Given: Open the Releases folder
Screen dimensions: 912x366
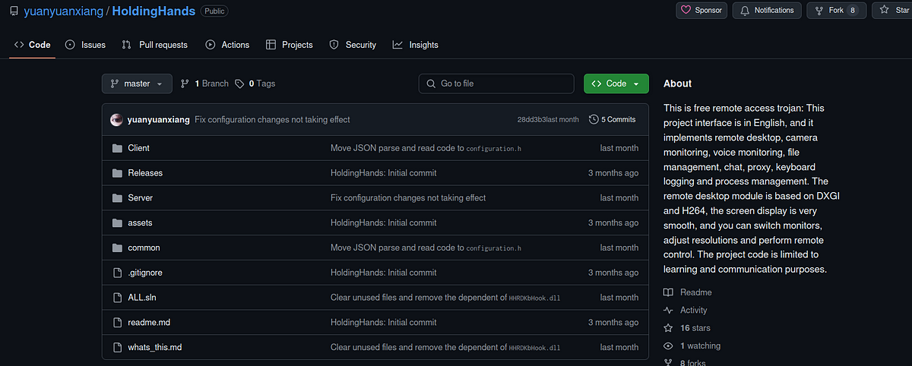Looking at the screenshot, I should pos(145,173).
